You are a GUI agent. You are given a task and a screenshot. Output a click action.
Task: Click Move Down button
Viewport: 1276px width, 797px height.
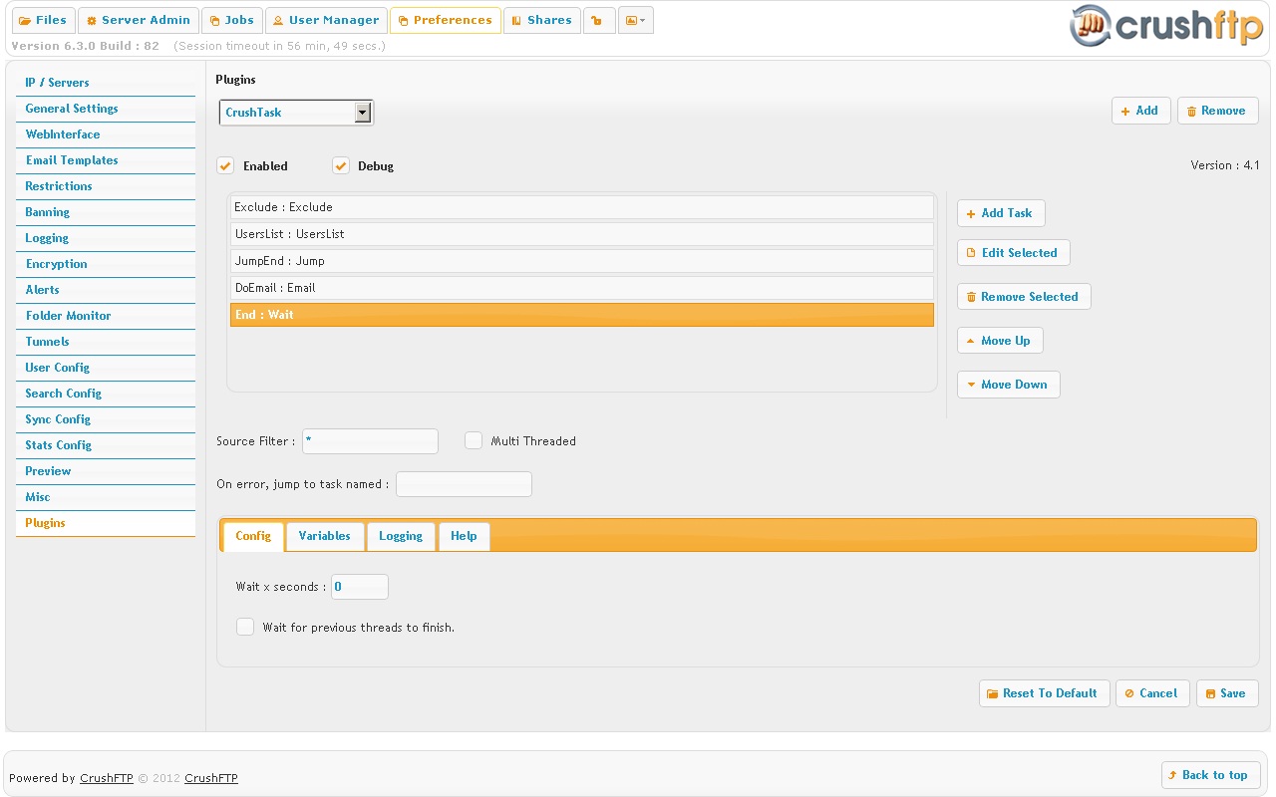tap(1008, 385)
